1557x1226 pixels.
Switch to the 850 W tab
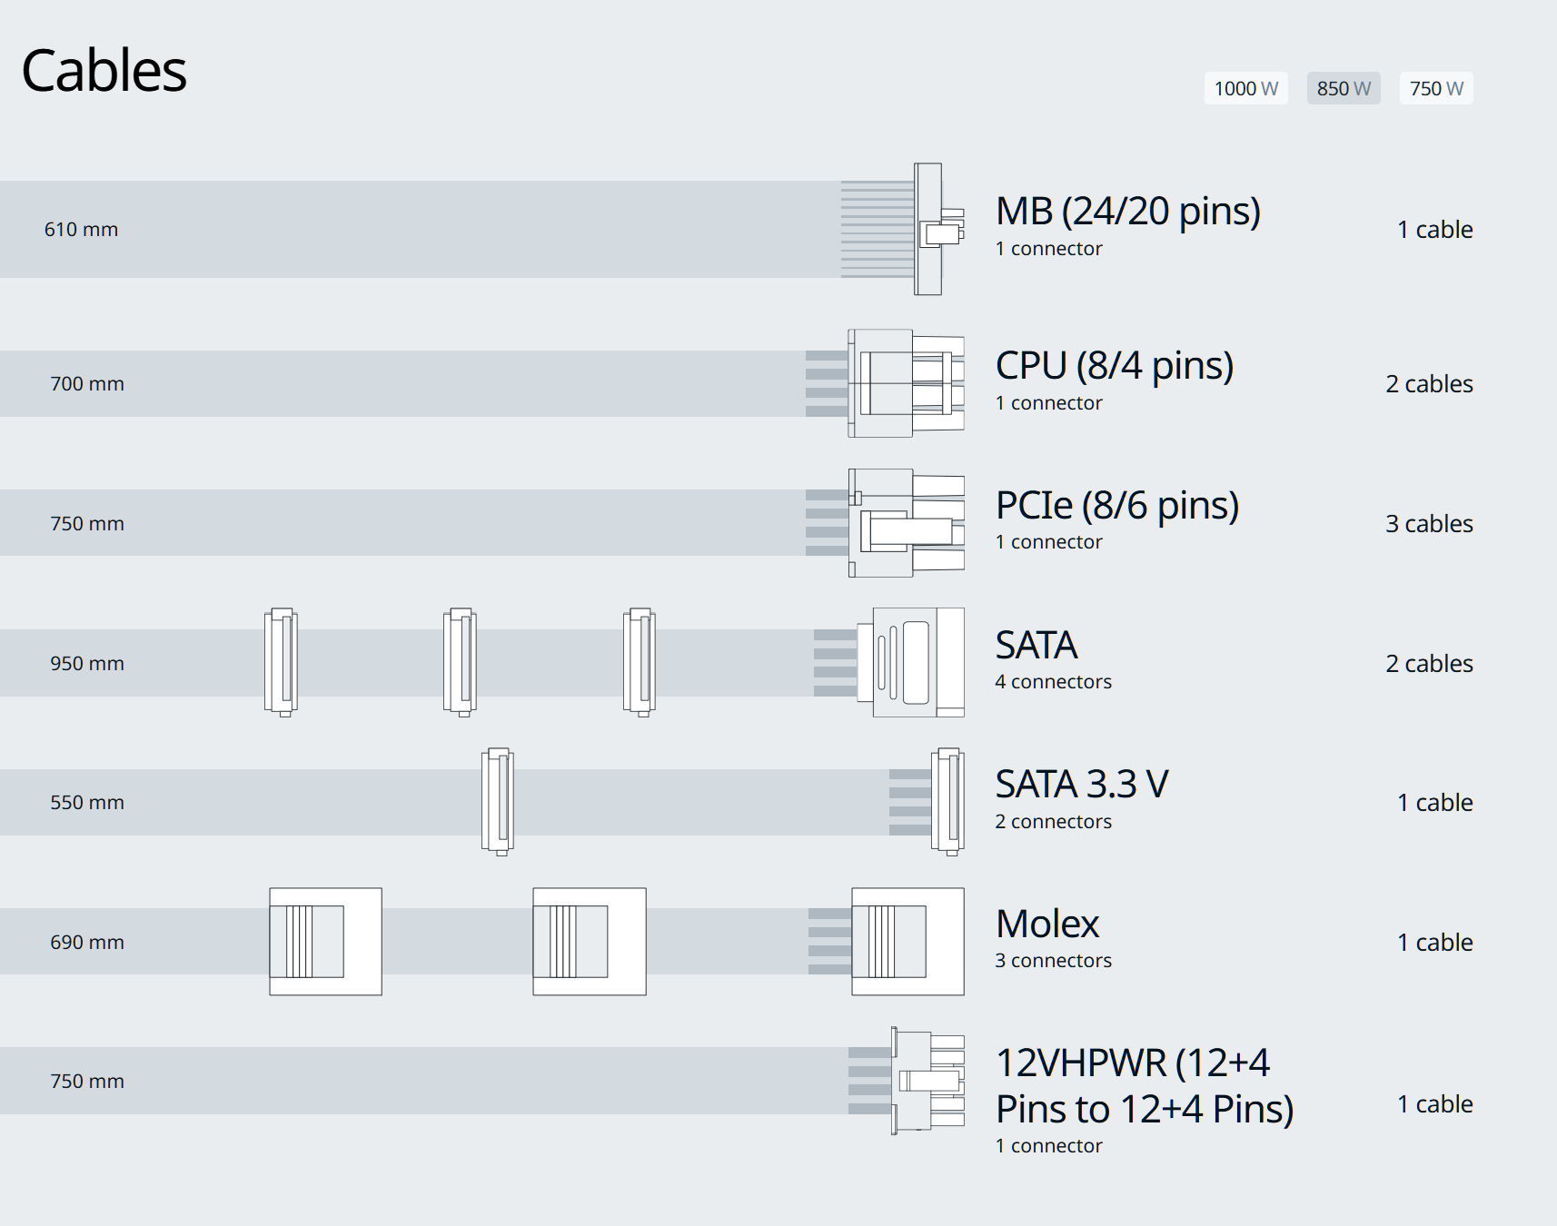pos(1344,88)
